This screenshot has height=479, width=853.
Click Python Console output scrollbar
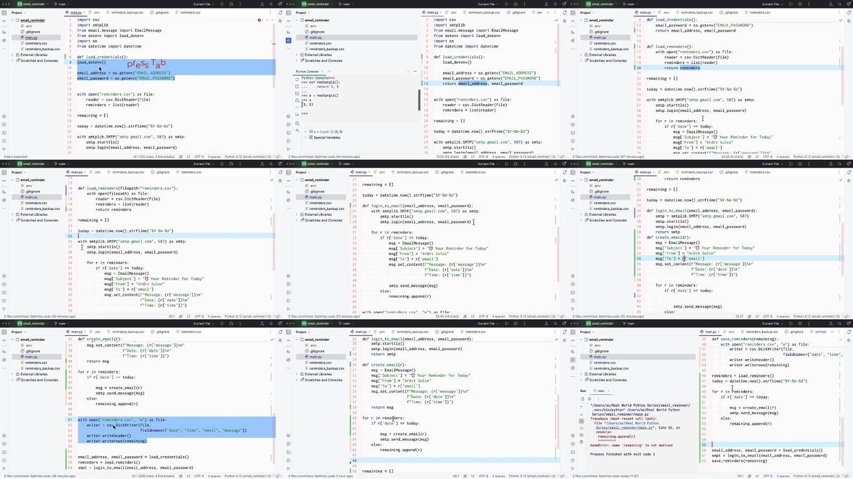[x=419, y=100]
